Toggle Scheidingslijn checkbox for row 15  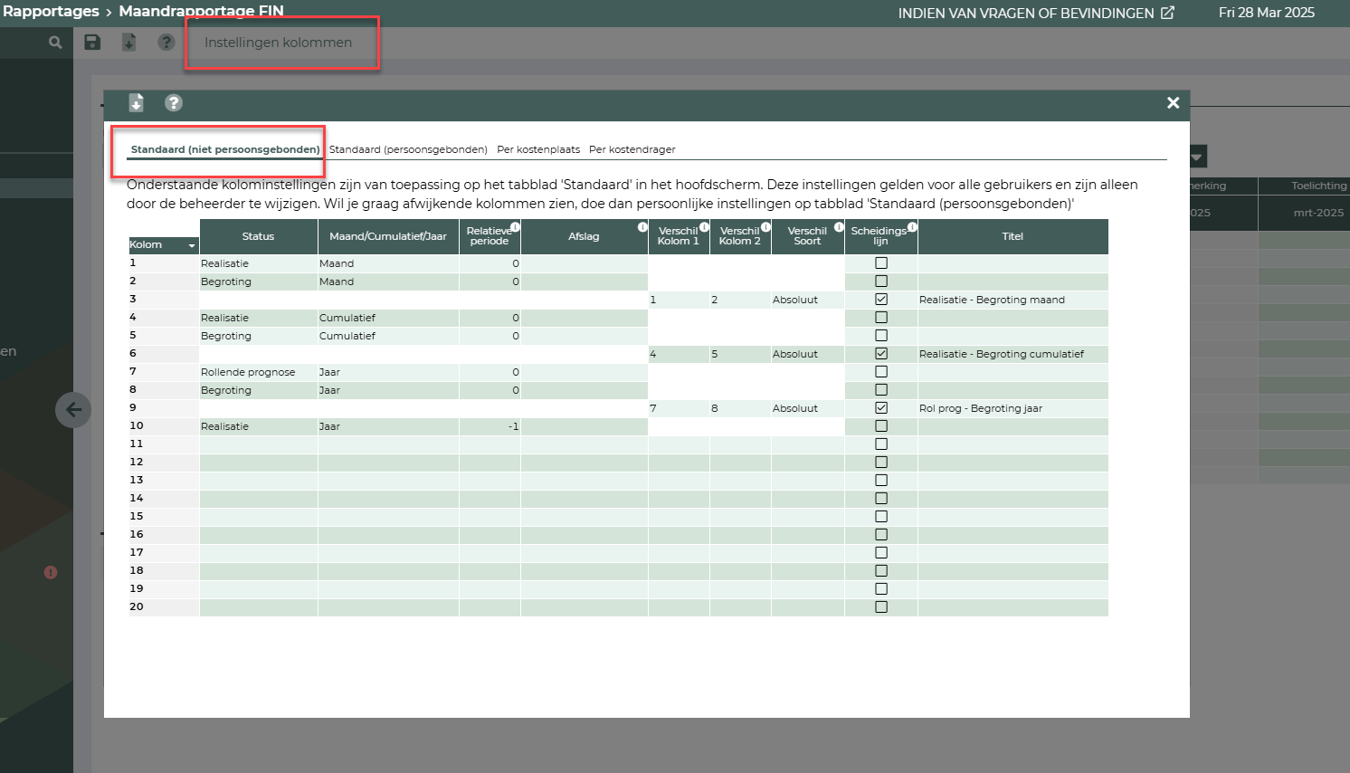click(x=881, y=517)
